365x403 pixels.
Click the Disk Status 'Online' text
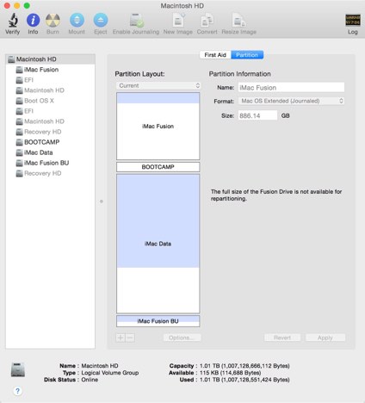[90, 380]
